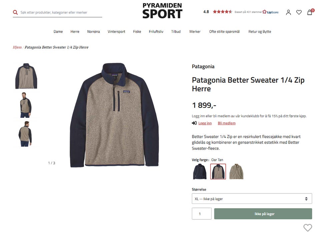
Task: Open the Vintersport menu
Action: pyautogui.click(x=116, y=32)
